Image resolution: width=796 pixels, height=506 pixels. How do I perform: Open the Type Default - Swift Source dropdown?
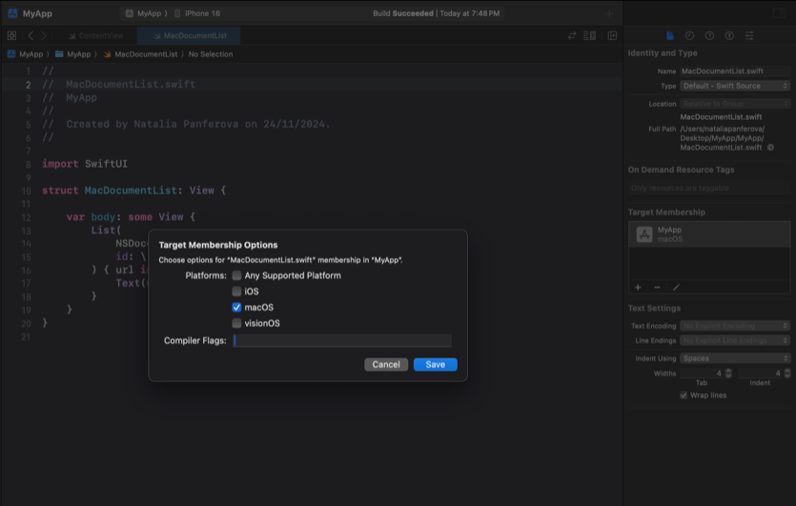tap(735, 86)
